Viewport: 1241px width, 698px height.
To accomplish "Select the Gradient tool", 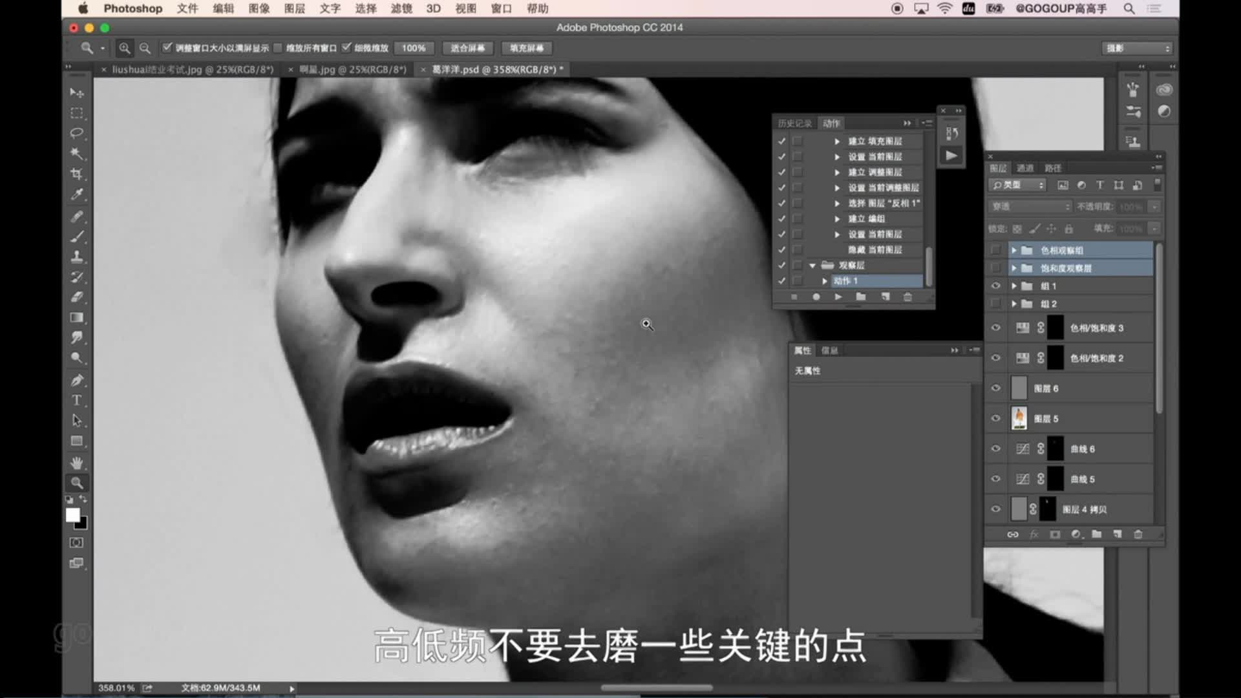I will click(x=77, y=317).
